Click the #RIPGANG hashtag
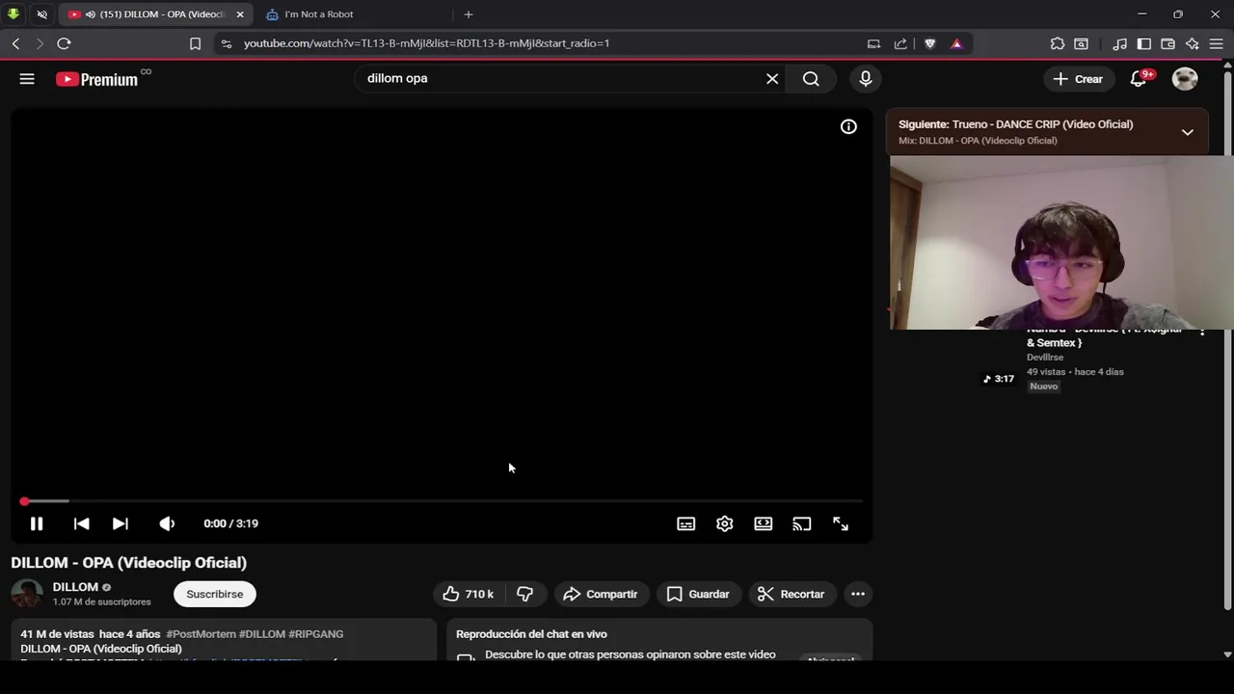1234x694 pixels. (x=316, y=634)
